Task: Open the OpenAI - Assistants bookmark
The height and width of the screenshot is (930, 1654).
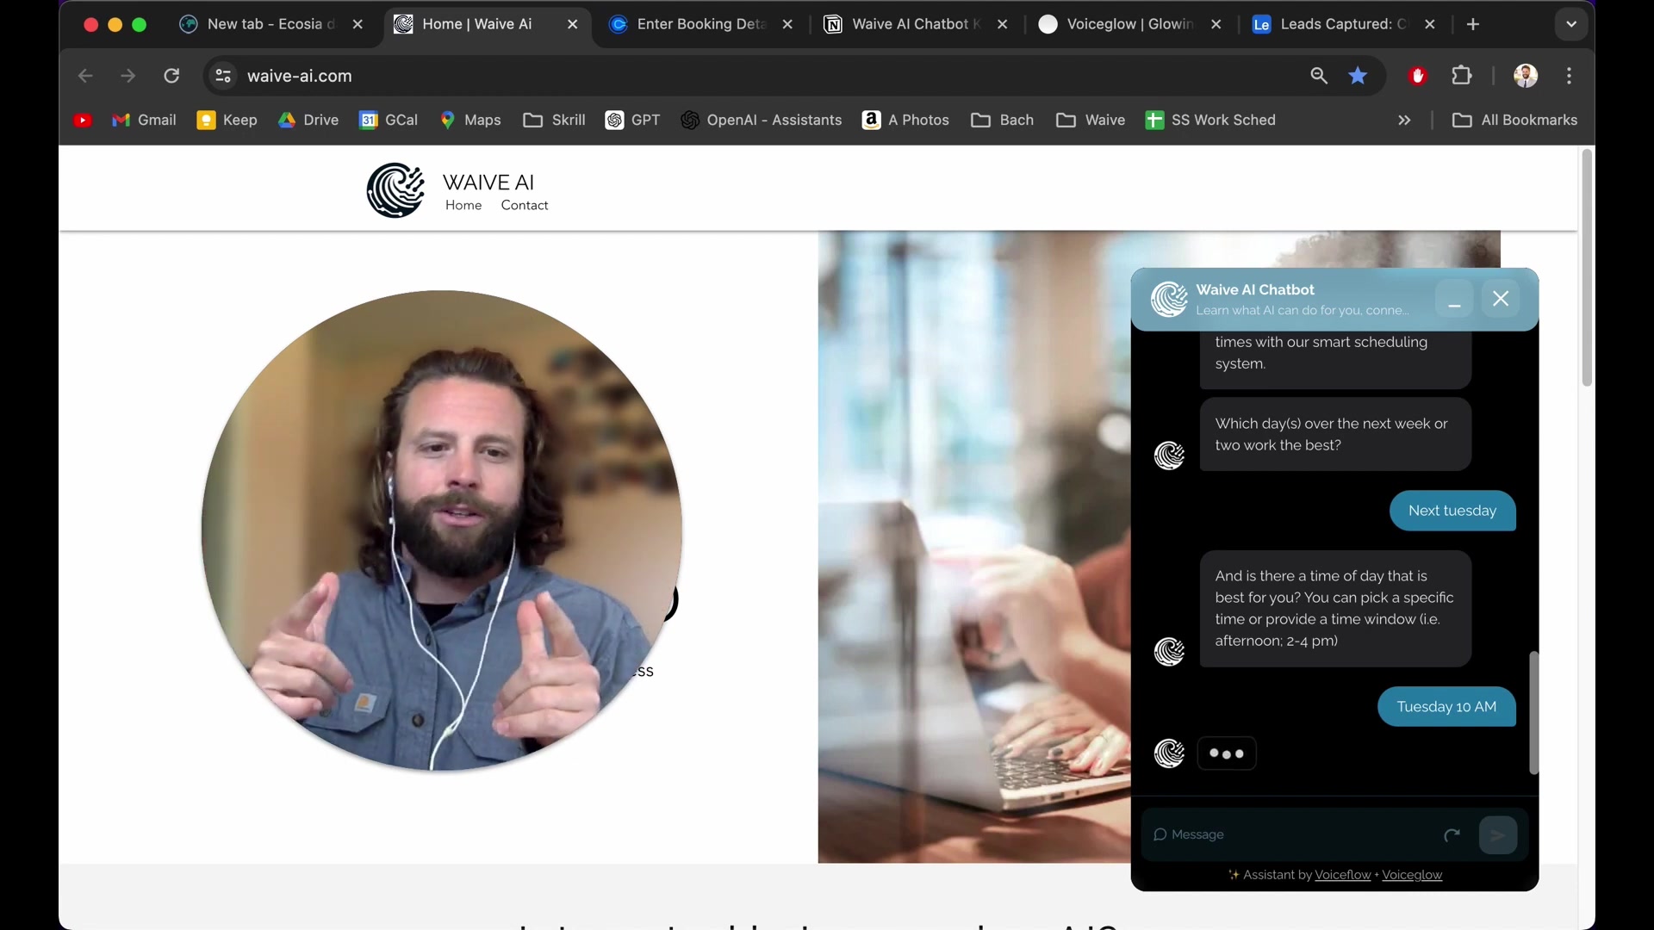Action: [x=762, y=121]
